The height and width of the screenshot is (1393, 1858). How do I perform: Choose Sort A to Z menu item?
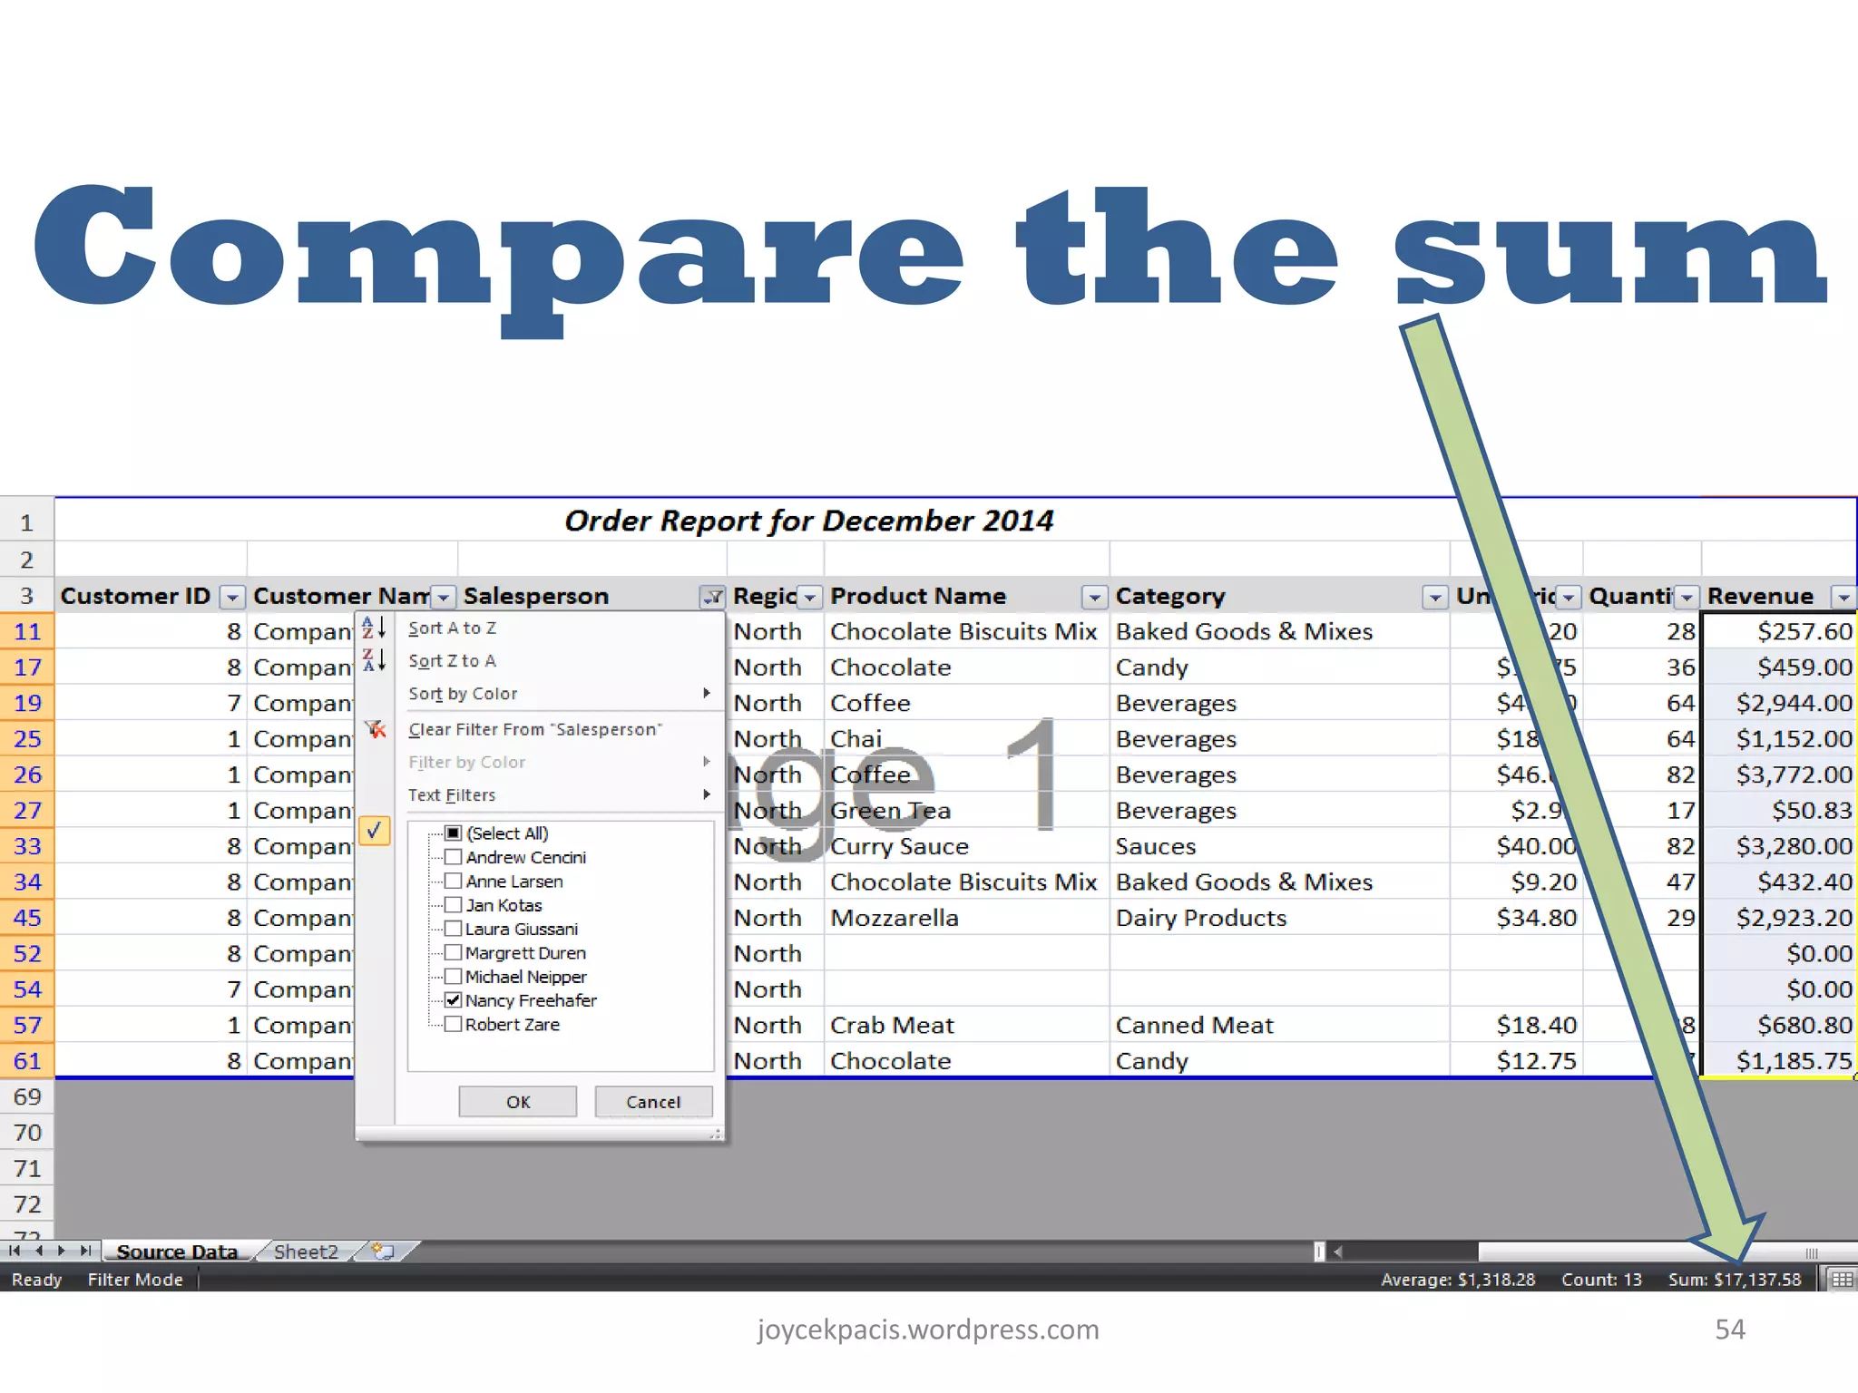[x=541, y=628]
